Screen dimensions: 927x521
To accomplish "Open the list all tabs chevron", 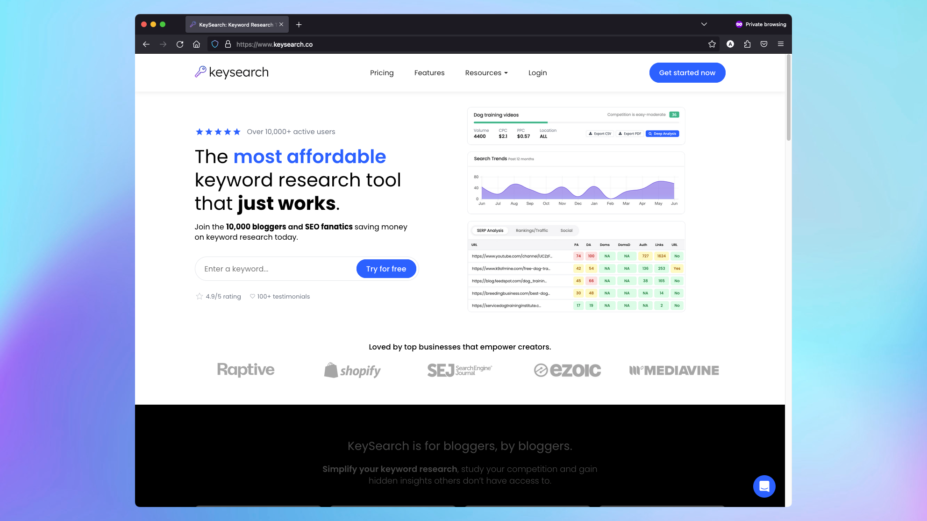I will coord(704,24).
